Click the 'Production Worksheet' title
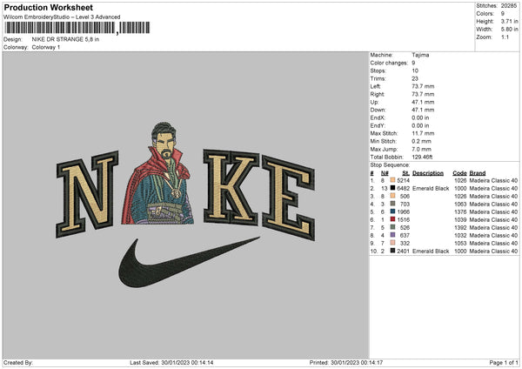522x369 pixels. pos(48,7)
